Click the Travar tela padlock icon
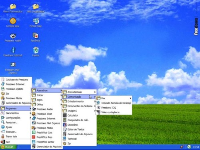This screenshot has height=150, width=200. pos(3,136)
